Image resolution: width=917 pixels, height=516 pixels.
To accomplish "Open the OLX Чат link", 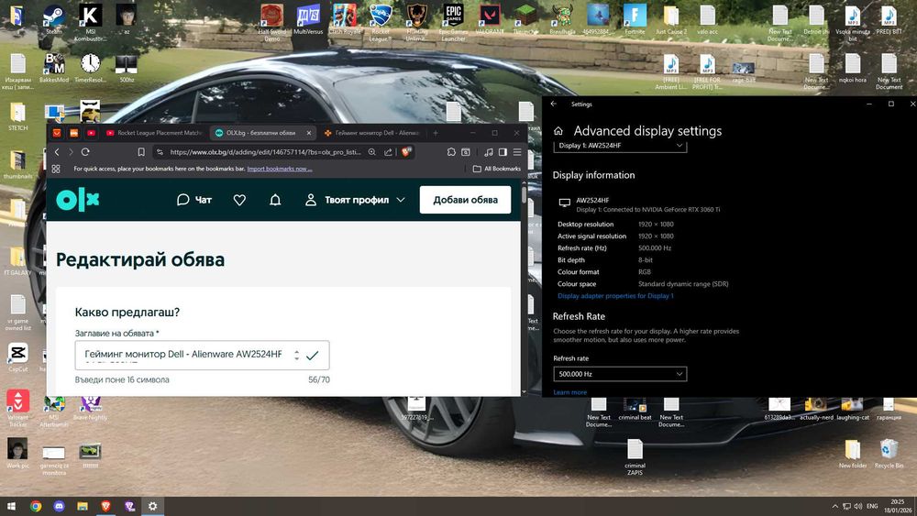I will [194, 200].
